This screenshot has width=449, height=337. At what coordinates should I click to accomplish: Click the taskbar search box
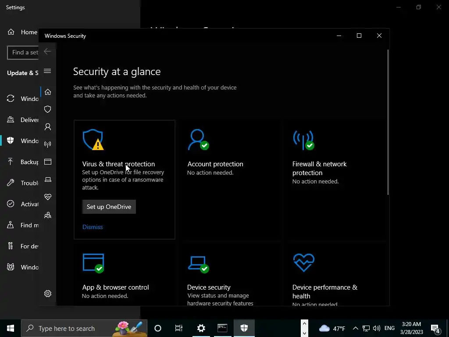84,328
